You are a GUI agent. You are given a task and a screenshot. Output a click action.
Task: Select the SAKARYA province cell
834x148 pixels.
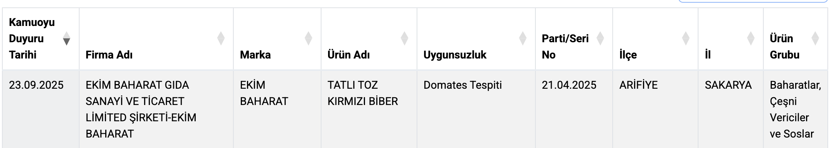tap(728, 85)
